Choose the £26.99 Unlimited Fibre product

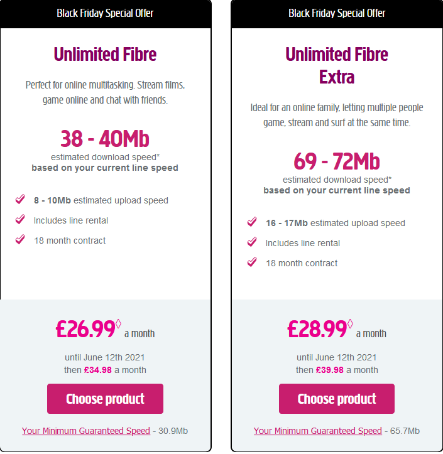pos(105,399)
